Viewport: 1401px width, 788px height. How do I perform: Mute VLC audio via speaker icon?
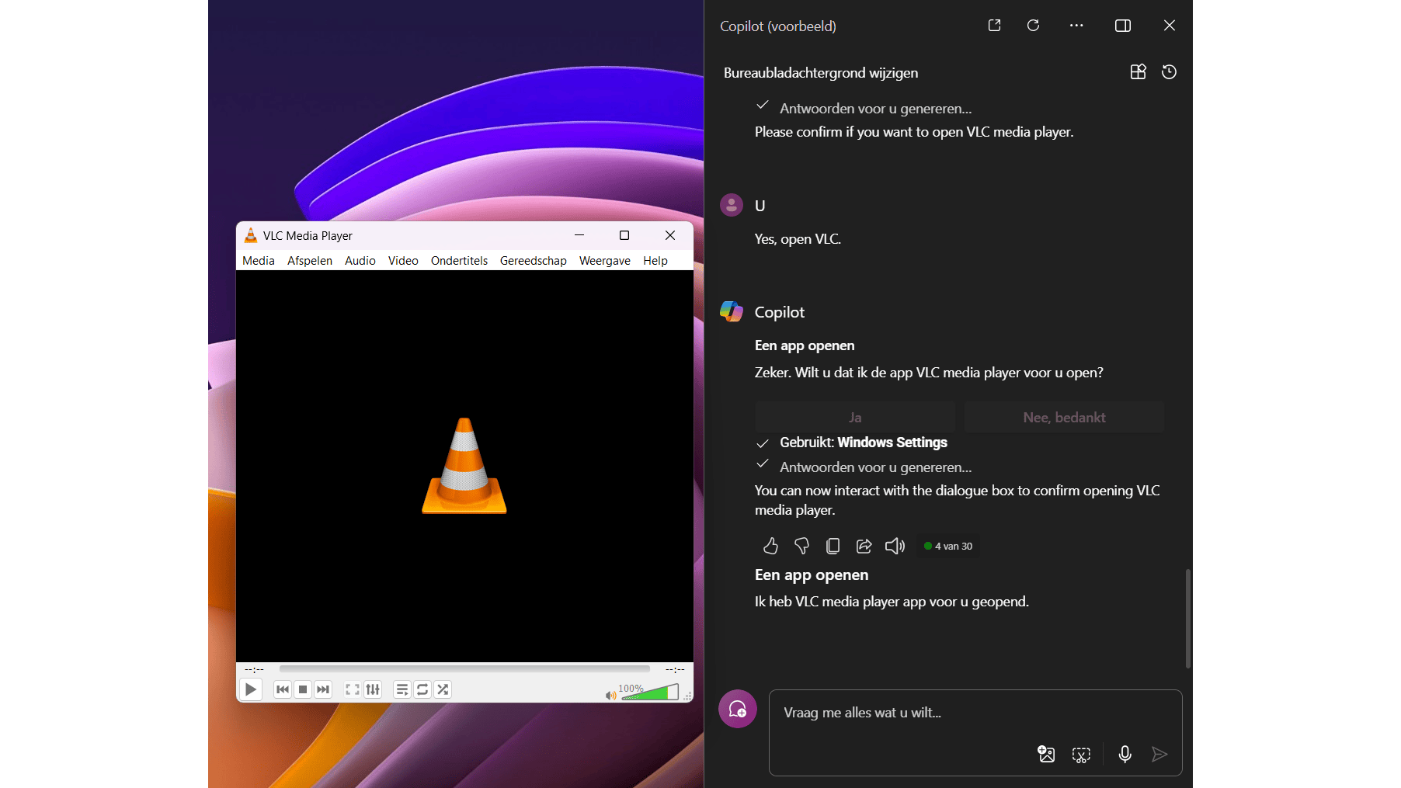point(610,695)
